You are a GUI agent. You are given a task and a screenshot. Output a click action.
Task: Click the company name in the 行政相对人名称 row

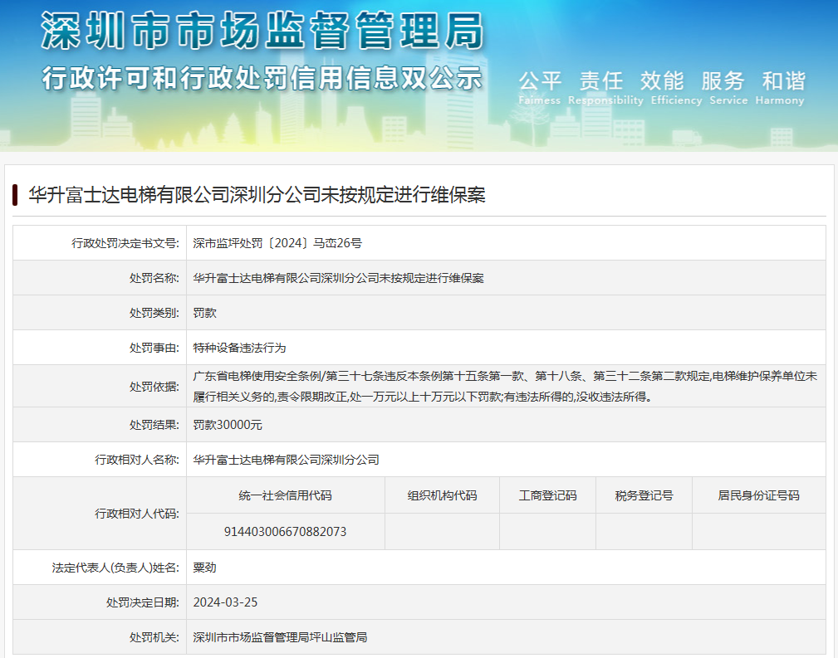286,460
